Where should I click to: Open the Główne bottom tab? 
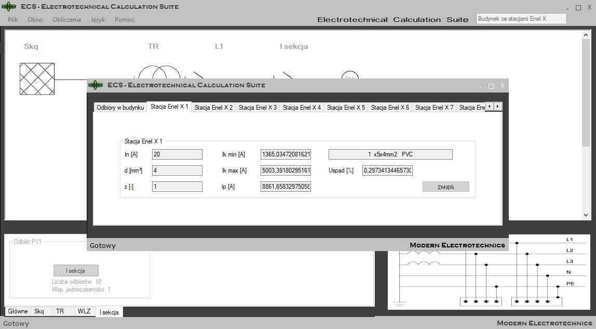(18, 311)
